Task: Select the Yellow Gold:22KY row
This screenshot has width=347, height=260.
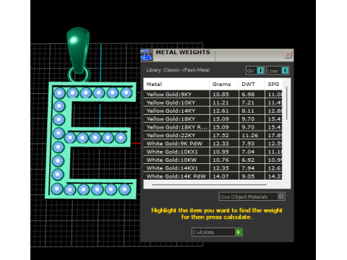Action: coord(213,135)
